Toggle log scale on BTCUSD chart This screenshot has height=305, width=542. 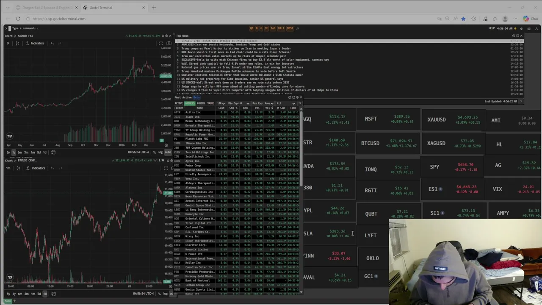coord(165,294)
